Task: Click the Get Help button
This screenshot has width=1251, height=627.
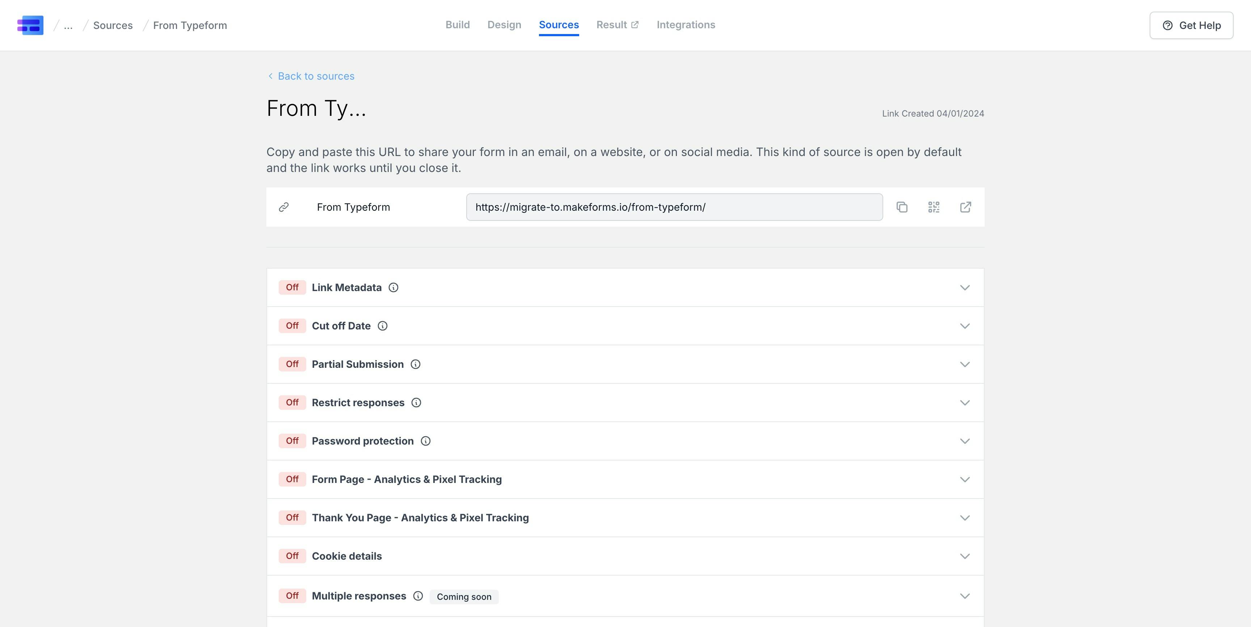Action: click(x=1191, y=25)
